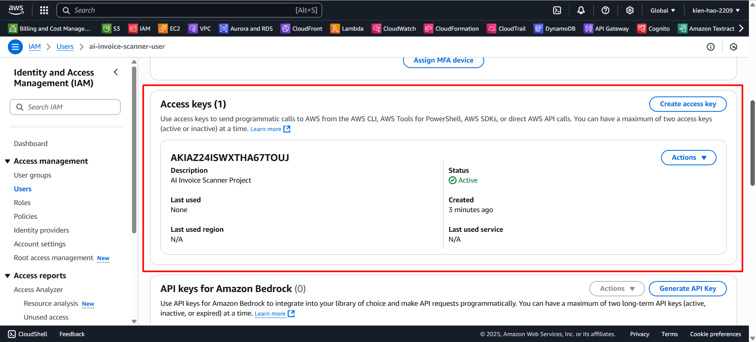Viewport: 756px width, 342px height.
Task: Open Learn more link under Access keys
Action: (271, 129)
